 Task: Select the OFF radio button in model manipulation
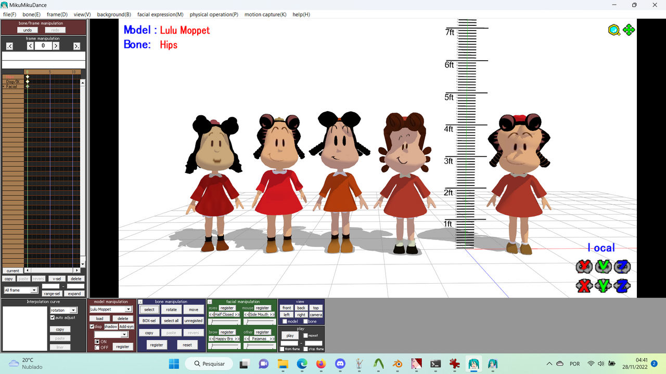tap(97, 346)
